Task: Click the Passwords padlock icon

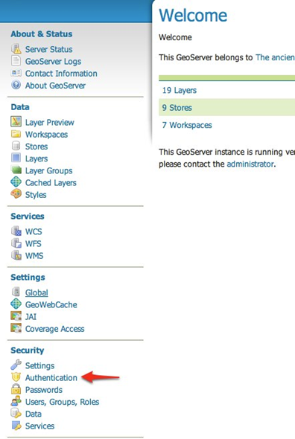Action: [16, 389]
